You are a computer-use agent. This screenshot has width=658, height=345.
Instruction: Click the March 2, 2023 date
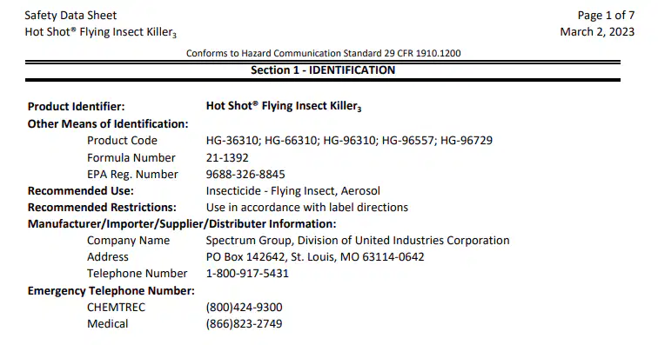coord(597,32)
